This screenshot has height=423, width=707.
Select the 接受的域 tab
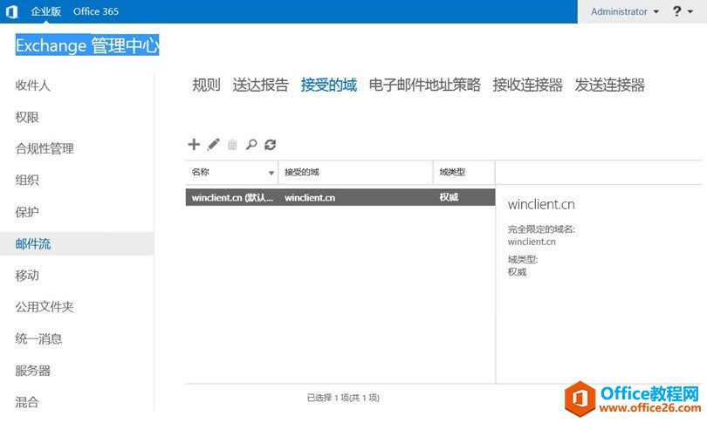[329, 85]
